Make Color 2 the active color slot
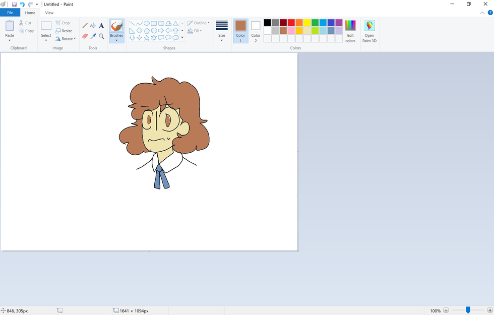The image size is (494, 315). pos(256,31)
